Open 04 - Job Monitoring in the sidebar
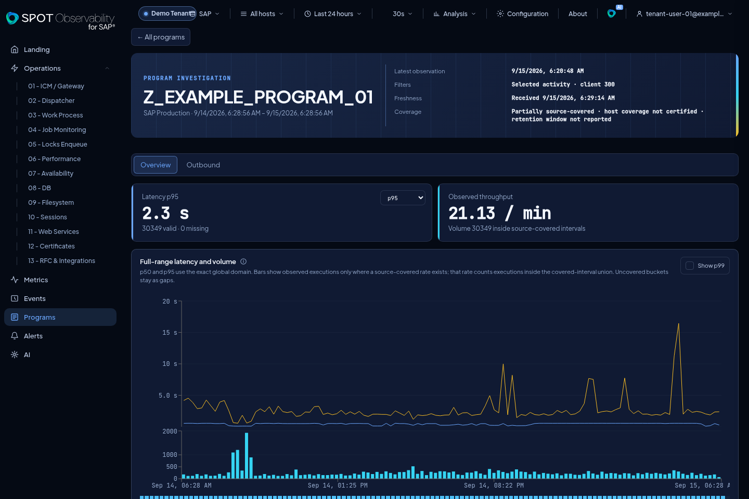The height and width of the screenshot is (499, 749). pyautogui.click(x=57, y=129)
